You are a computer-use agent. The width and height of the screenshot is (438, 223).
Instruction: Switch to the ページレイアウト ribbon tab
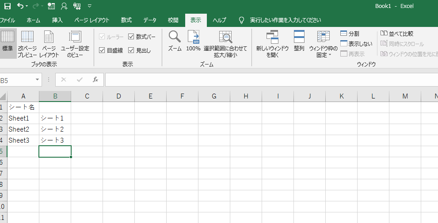click(x=92, y=20)
